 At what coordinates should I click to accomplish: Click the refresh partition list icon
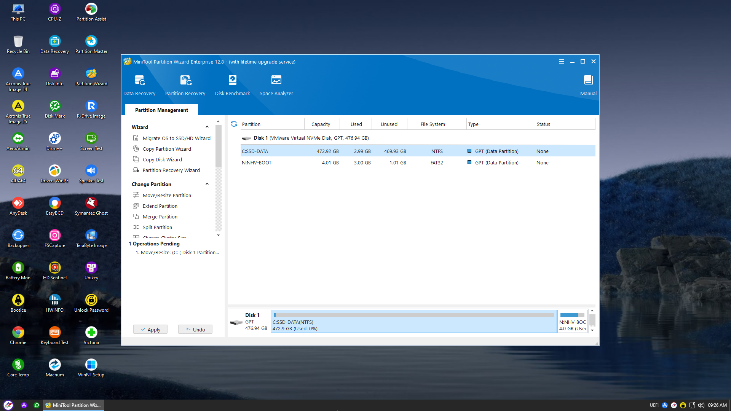click(234, 124)
